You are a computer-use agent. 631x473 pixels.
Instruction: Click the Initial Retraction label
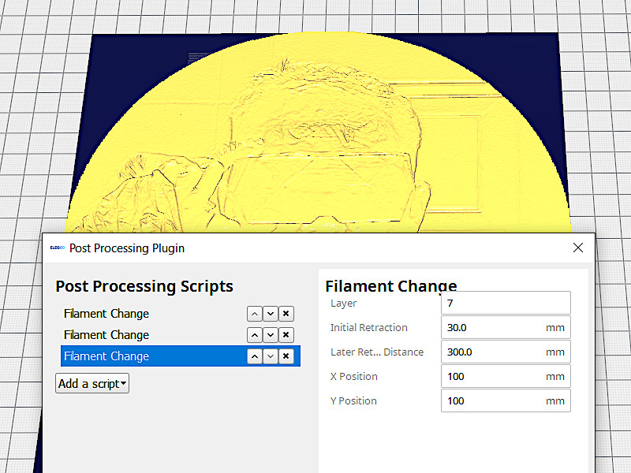pyautogui.click(x=369, y=328)
